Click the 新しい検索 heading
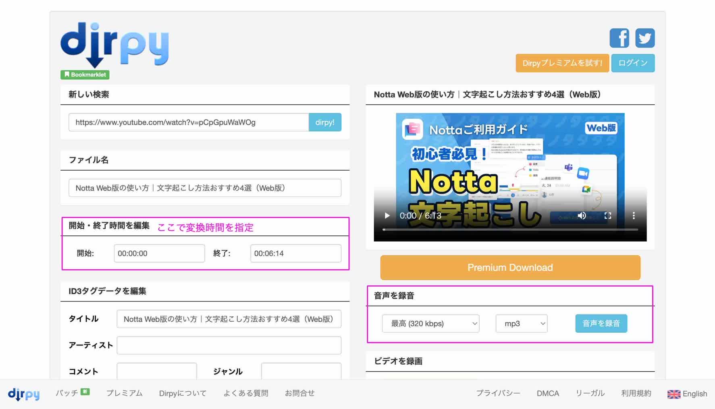The width and height of the screenshot is (715, 409). pos(89,95)
